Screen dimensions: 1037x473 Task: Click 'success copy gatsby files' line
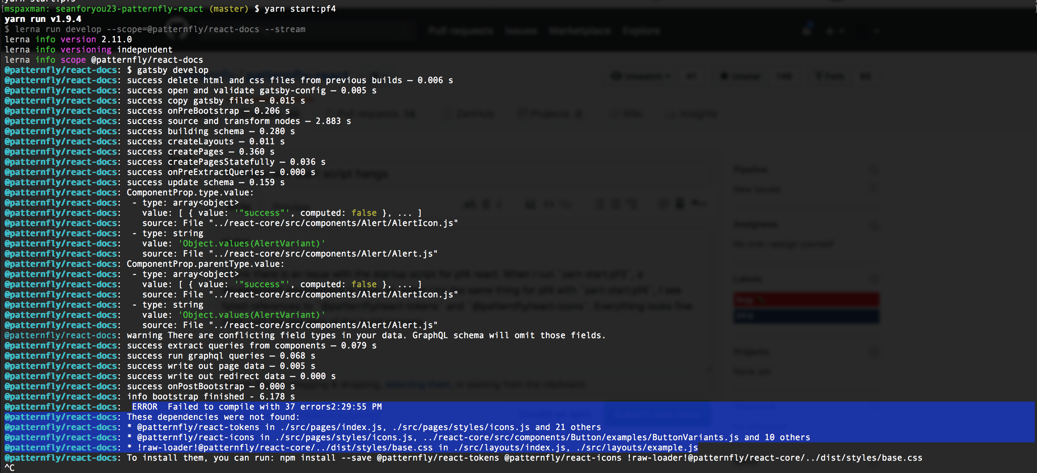[x=155, y=101]
